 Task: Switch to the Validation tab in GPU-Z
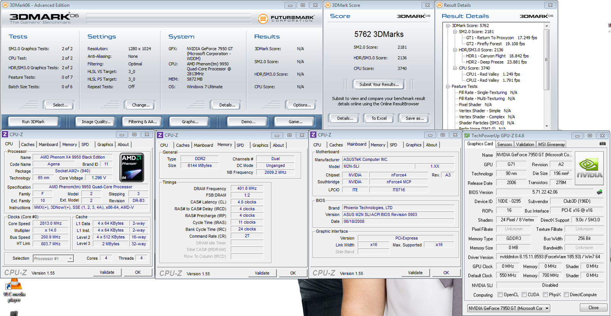525,144
